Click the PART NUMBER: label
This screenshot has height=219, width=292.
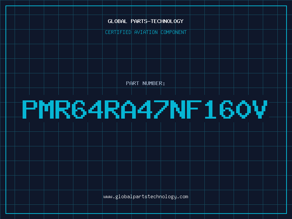click(145, 83)
